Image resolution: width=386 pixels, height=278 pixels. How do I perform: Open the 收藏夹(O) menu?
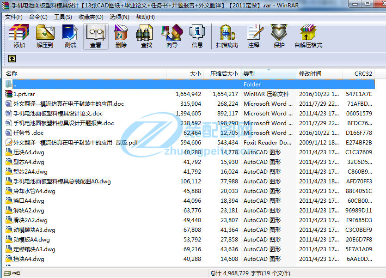(91, 17)
